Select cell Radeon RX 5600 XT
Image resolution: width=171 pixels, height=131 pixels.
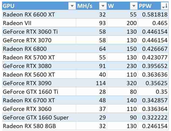[x=39, y=74]
